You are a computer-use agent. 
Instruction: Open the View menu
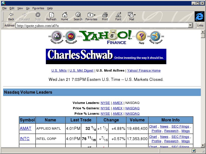coord(20,8)
